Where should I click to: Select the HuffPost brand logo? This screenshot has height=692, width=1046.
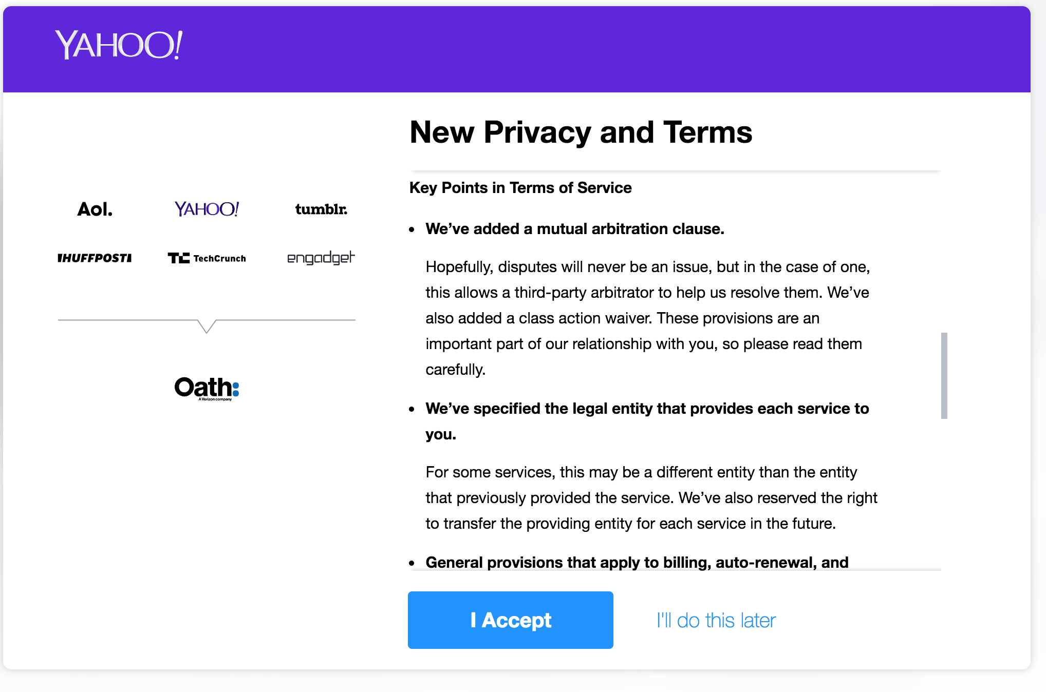coord(95,258)
